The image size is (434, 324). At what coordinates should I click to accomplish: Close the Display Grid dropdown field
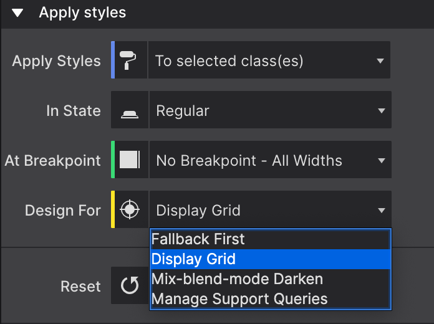pyautogui.click(x=270, y=209)
